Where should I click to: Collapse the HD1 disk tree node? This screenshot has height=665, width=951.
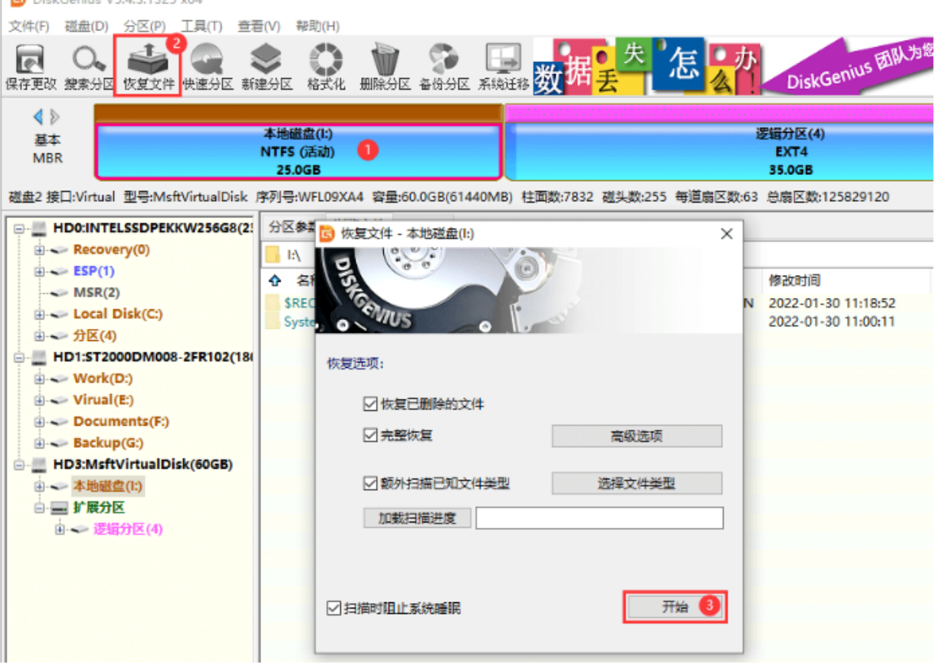[19, 357]
